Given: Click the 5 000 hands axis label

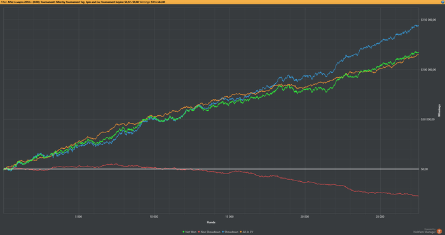Looking at the screenshot, I should 78,217.
